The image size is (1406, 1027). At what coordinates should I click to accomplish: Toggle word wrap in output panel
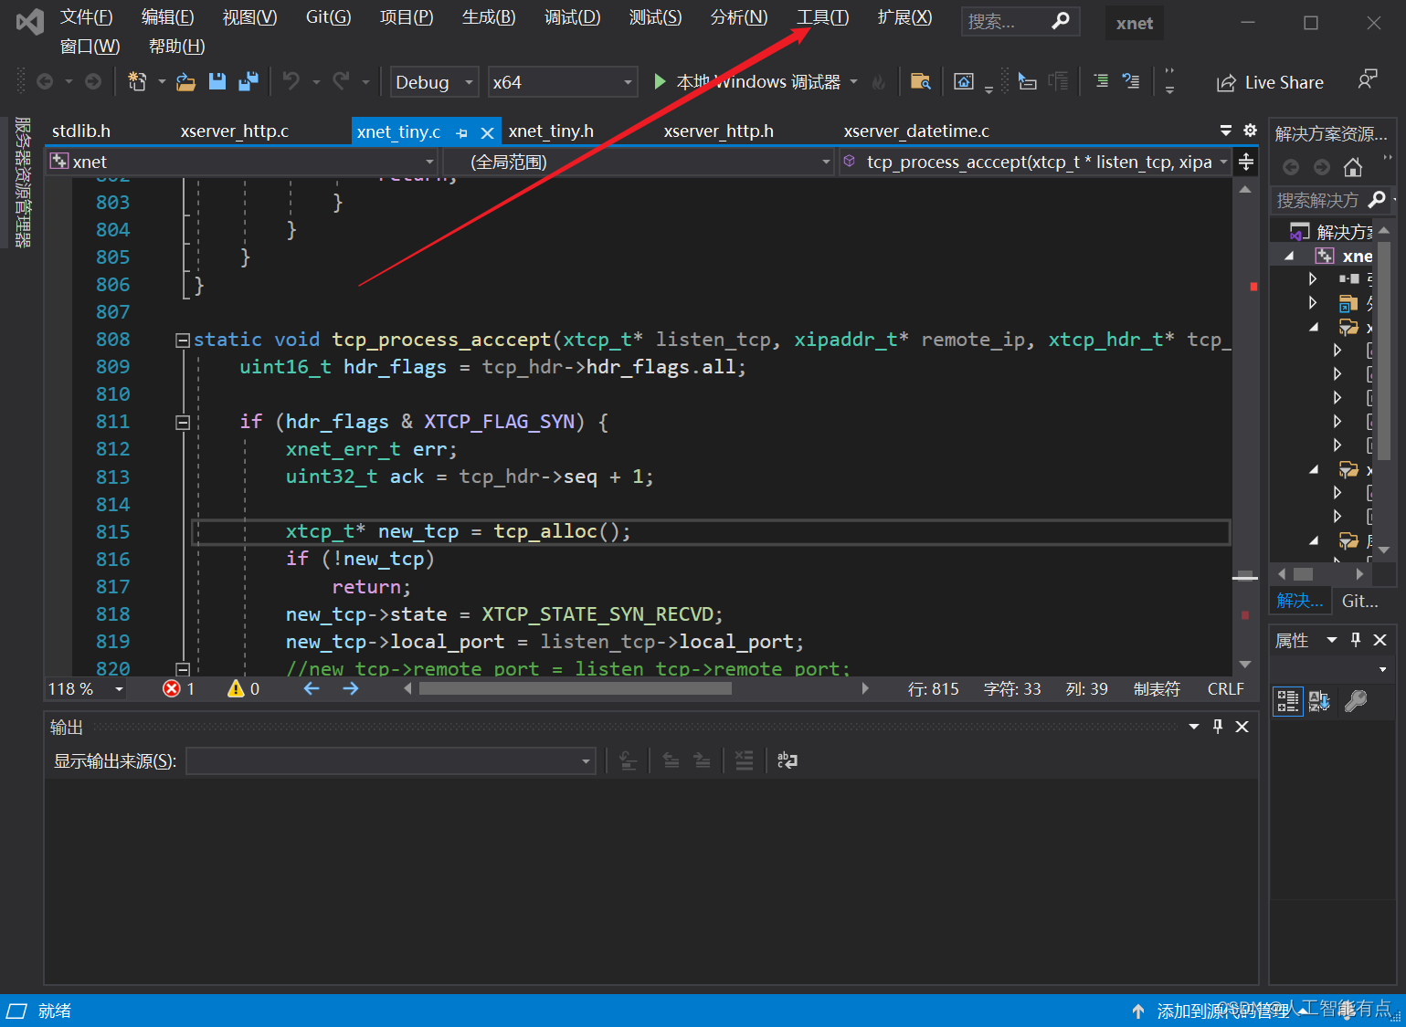pos(787,760)
